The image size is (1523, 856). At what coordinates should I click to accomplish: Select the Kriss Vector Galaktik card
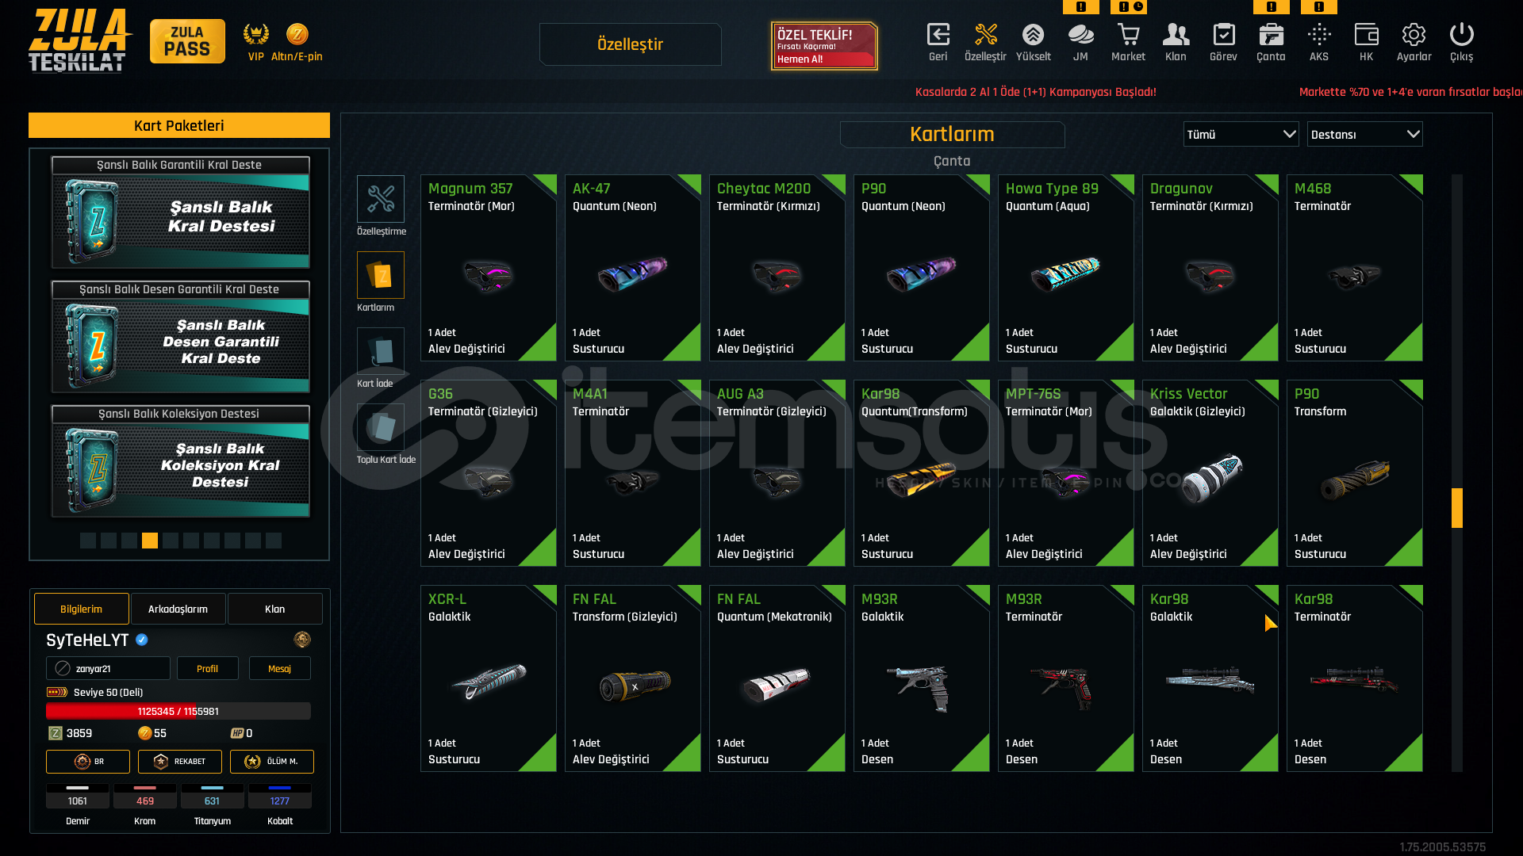pos(1210,473)
